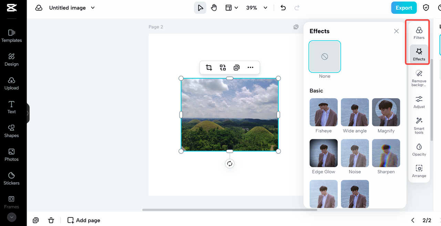
Task: Click Add page button
Action: [x=84, y=220]
